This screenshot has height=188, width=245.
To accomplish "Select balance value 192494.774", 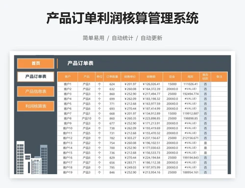I will tap(191, 94).
